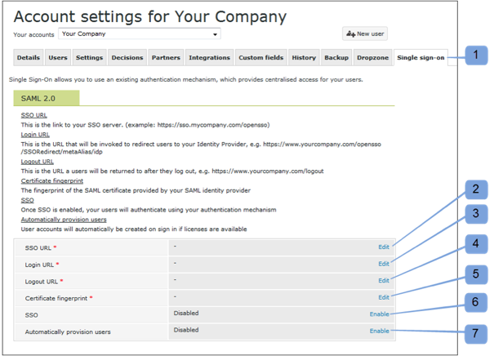
Task: Edit the Login URL value
Action: coord(383,264)
